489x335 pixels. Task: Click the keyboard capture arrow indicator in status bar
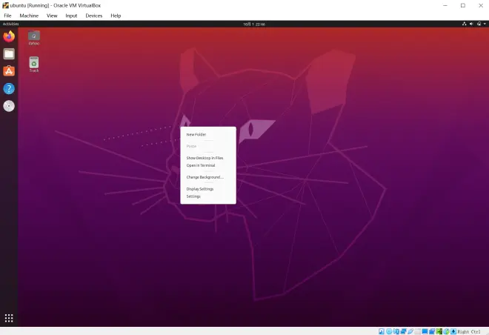click(x=453, y=331)
